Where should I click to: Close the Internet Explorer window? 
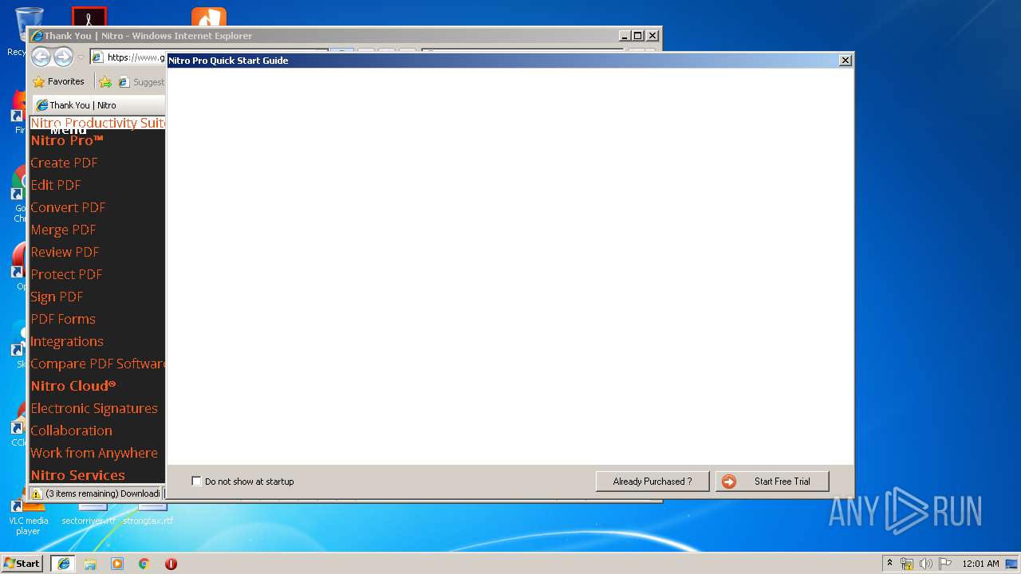[x=652, y=36]
